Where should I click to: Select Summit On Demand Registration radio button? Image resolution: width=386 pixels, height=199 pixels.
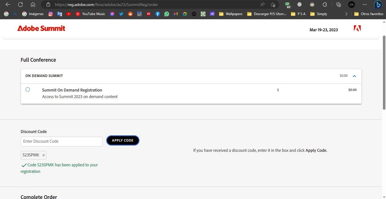pos(28,89)
